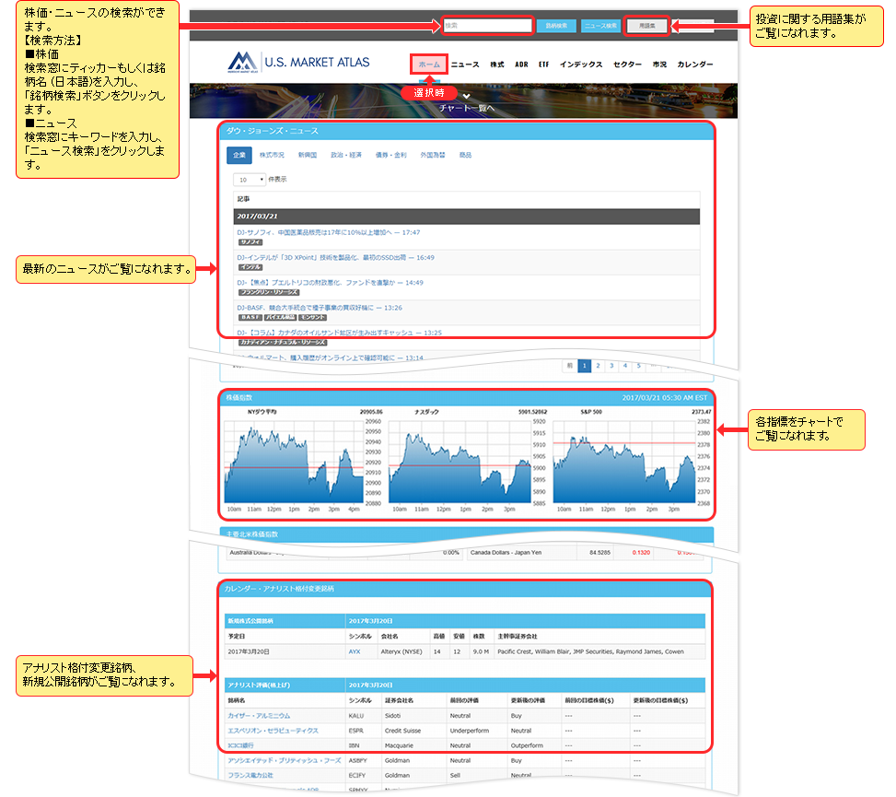Go to page 2 in pagination
This screenshot has height=797, width=896.
point(598,366)
